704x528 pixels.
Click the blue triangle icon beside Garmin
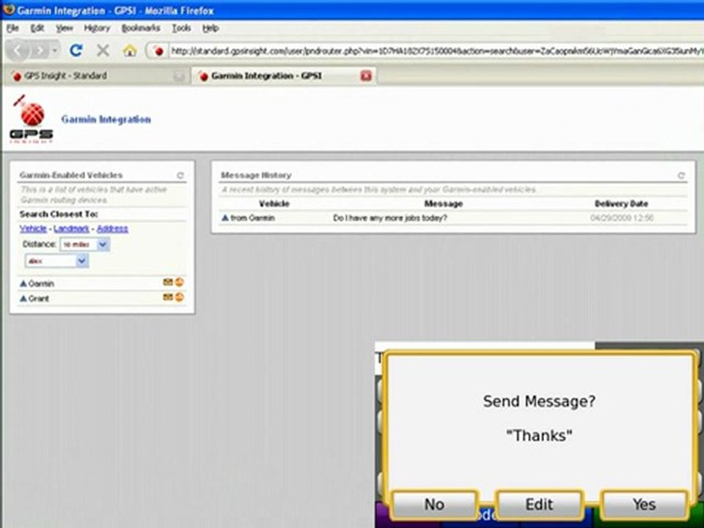tap(23, 284)
